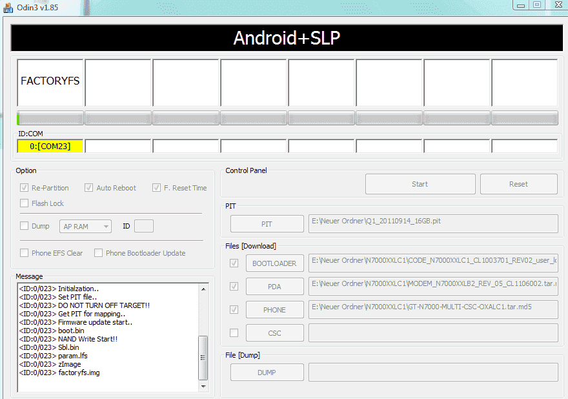Click message log scrollbar down arrow
This screenshot has height=399, width=568.
coord(203,386)
